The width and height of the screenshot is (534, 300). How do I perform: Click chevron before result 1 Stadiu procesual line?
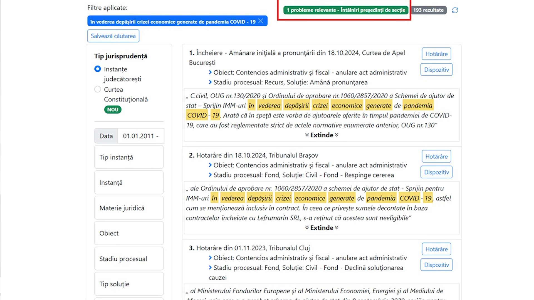[x=210, y=82]
